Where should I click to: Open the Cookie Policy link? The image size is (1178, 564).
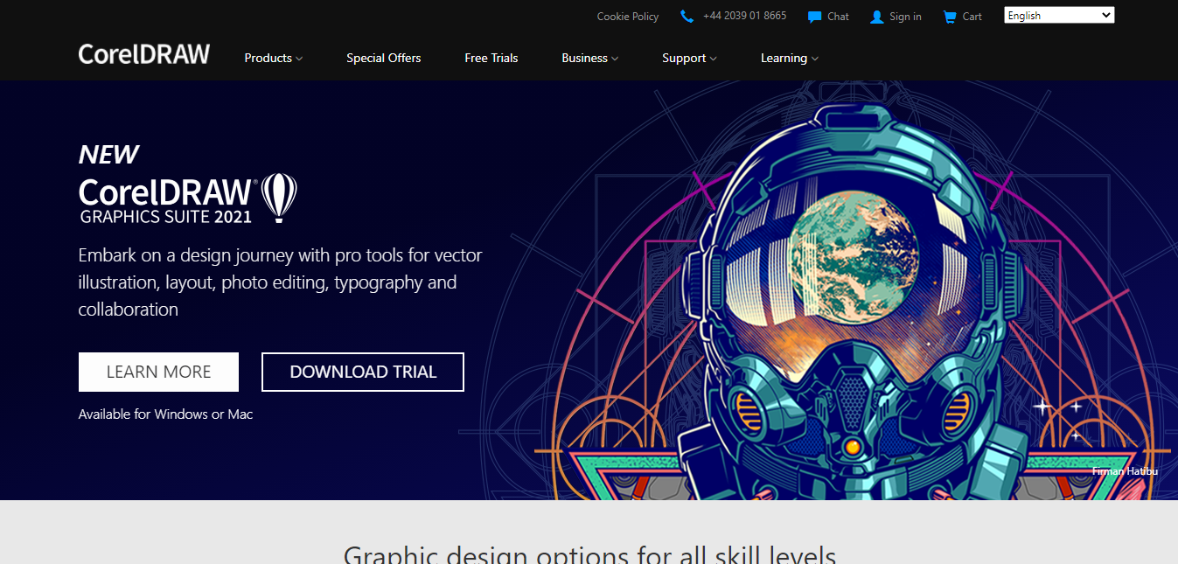click(x=628, y=17)
